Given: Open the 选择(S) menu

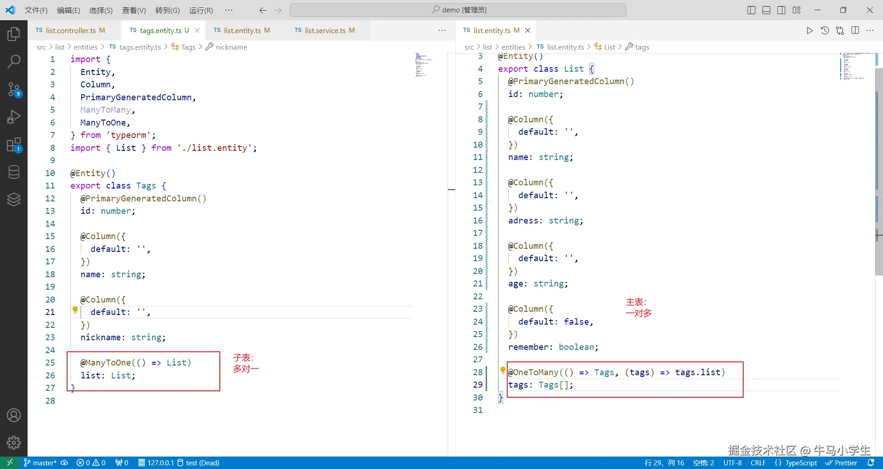Looking at the screenshot, I should (101, 10).
